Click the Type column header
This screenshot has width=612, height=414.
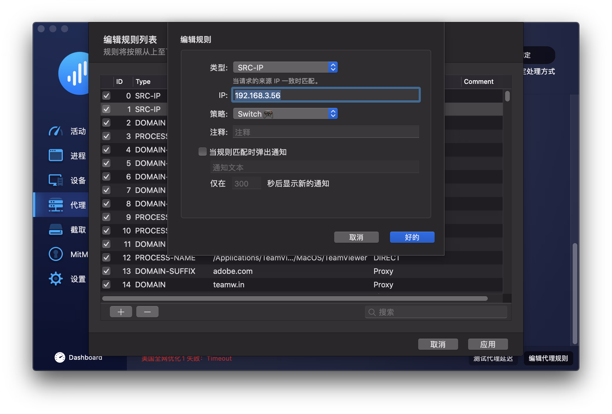click(x=143, y=82)
